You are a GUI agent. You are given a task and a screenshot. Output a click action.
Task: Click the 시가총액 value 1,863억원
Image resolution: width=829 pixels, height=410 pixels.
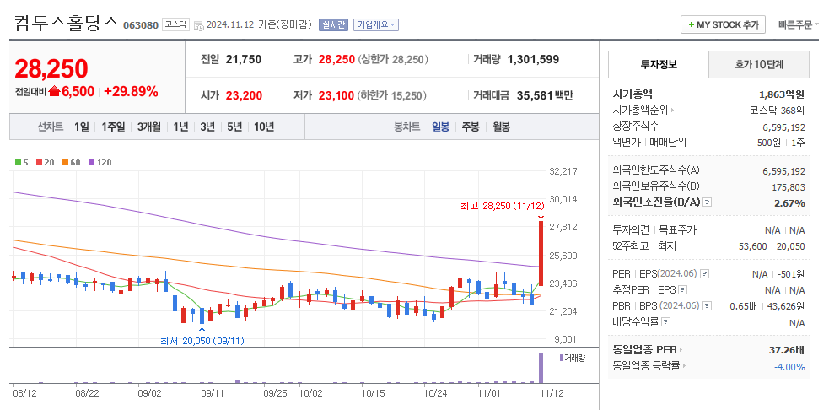pyautogui.click(x=782, y=94)
